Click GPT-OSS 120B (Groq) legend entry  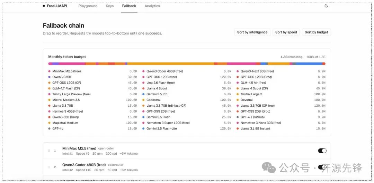(x=256, y=77)
